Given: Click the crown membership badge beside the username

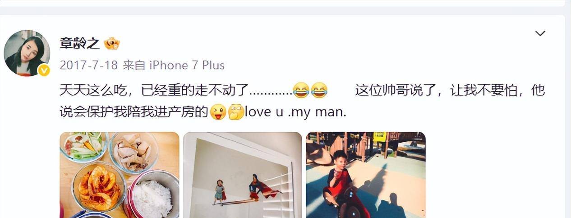Looking at the screenshot, I should point(111,43).
